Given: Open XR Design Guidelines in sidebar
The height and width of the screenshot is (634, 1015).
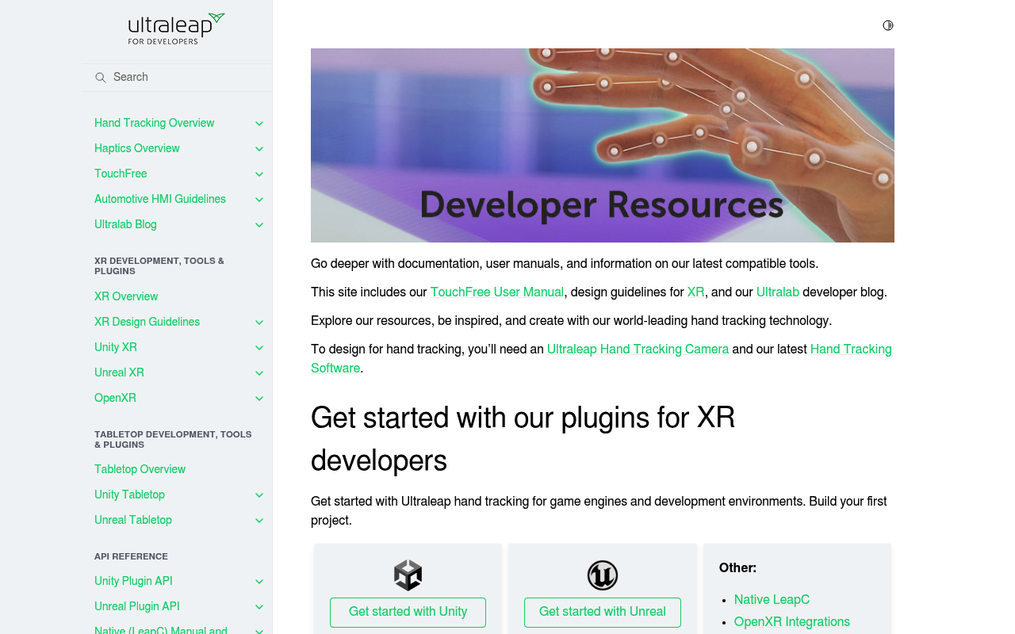Looking at the screenshot, I should [x=147, y=322].
